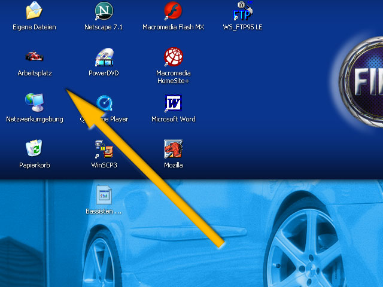Select the Macromedia Flash MX icon
Image resolution: width=383 pixels, height=287 pixels.
(173, 11)
